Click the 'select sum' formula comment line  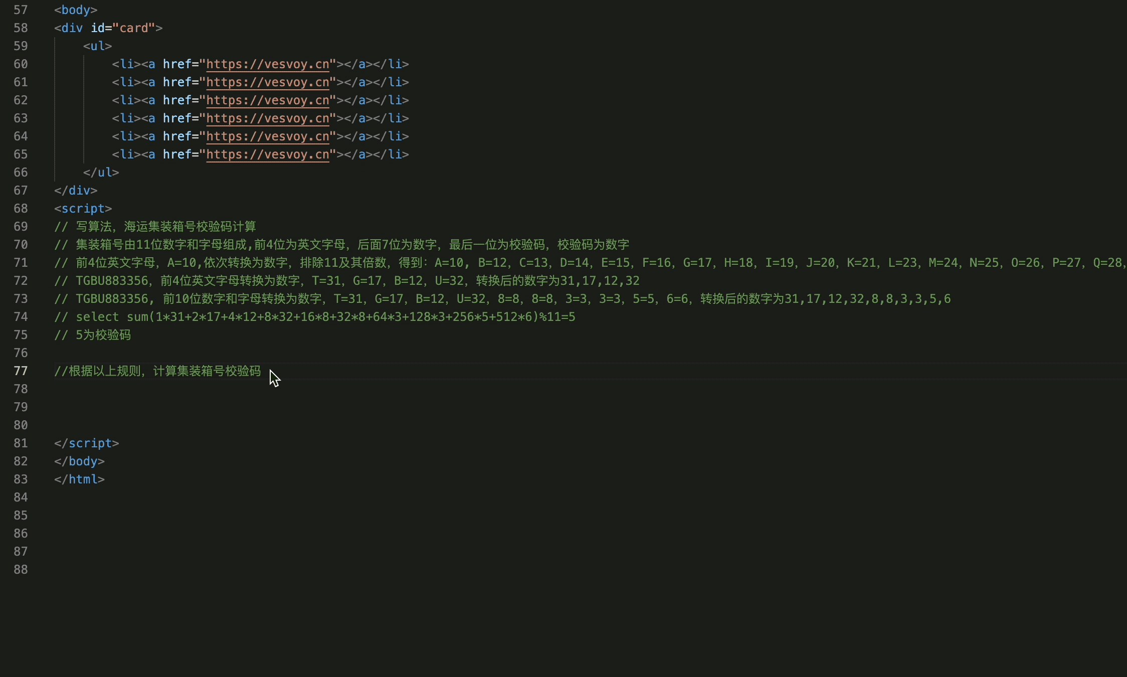pyautogui.click(x=315, y=317)
